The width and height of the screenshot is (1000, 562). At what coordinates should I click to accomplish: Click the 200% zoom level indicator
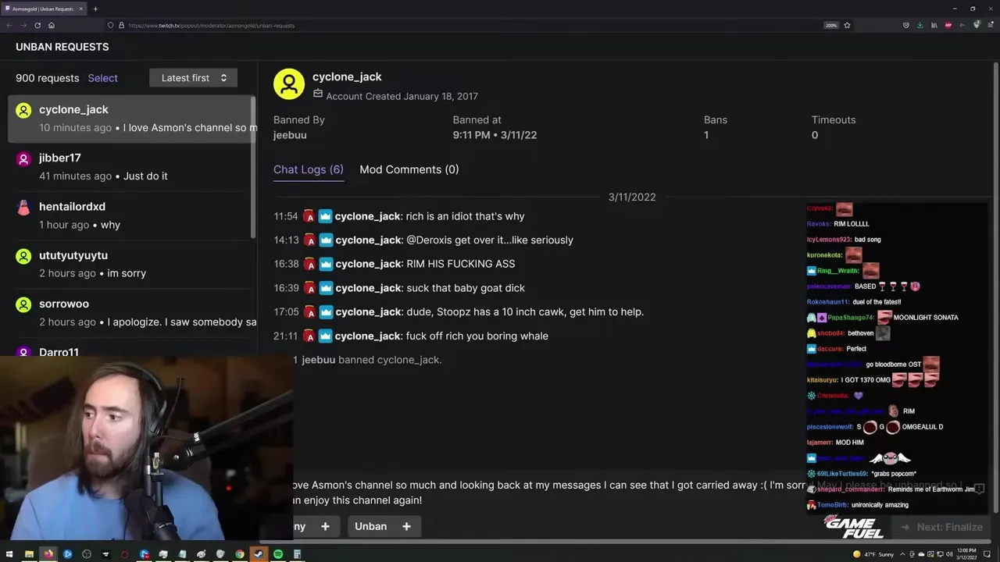(x=831, y=25)
